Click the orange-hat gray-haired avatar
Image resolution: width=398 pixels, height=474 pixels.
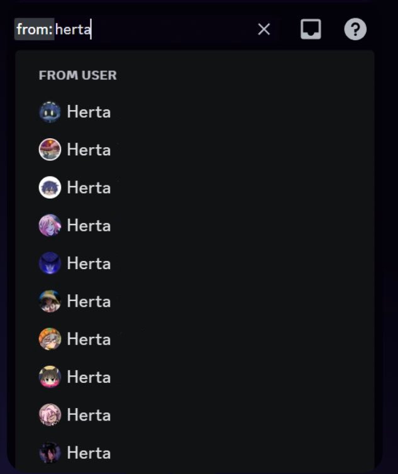(50, 339)
